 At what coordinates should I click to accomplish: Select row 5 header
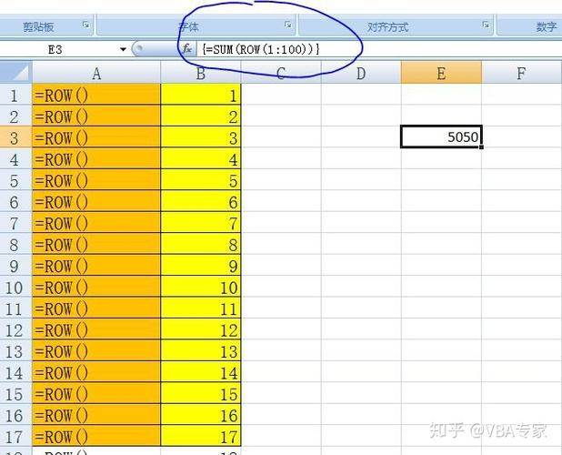click(15, 180)
